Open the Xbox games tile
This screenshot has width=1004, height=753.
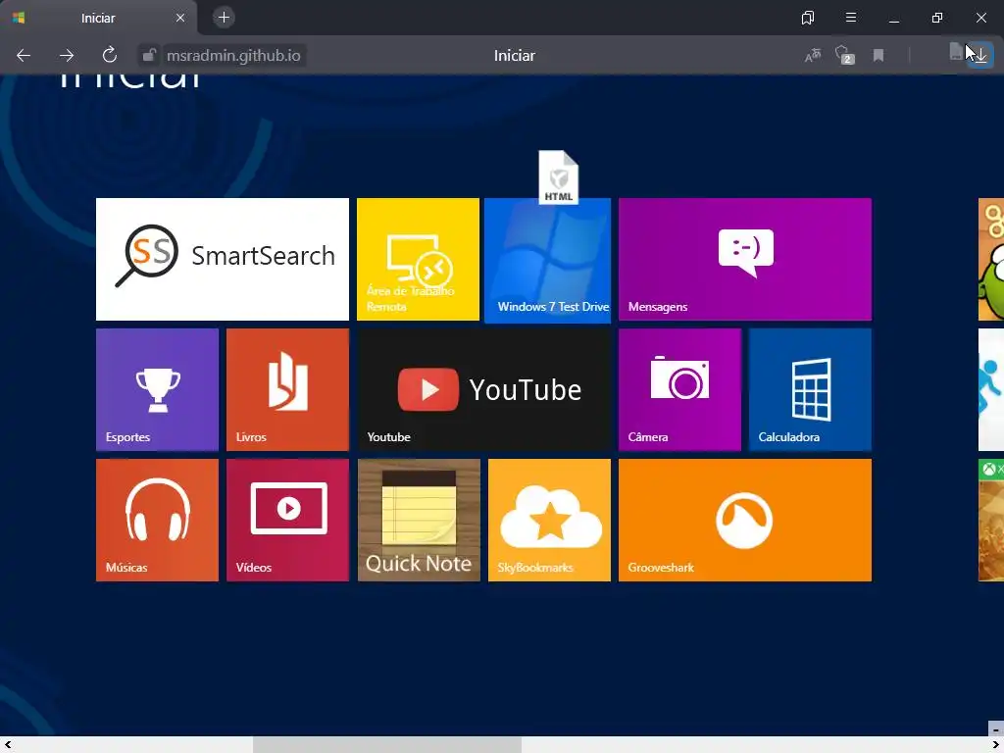click(x=991, y=521)
